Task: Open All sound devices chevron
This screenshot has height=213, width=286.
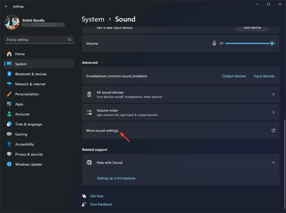Action: 273,94
